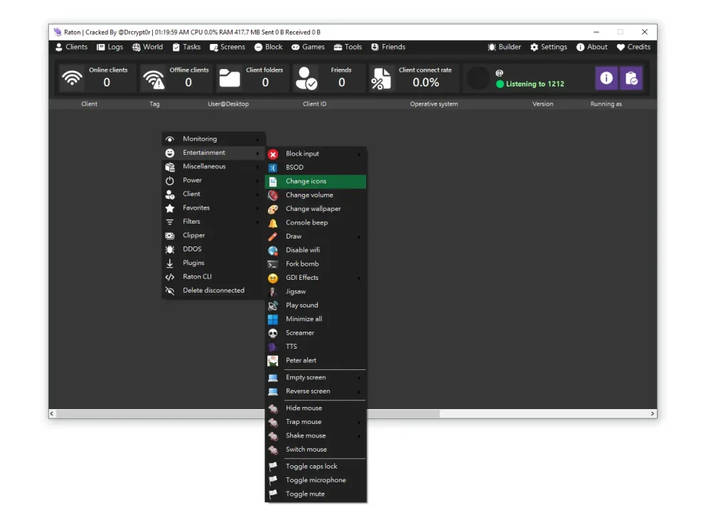Click the Client connect rate percent icon
The image size is (728, 522).
[381, 78]
